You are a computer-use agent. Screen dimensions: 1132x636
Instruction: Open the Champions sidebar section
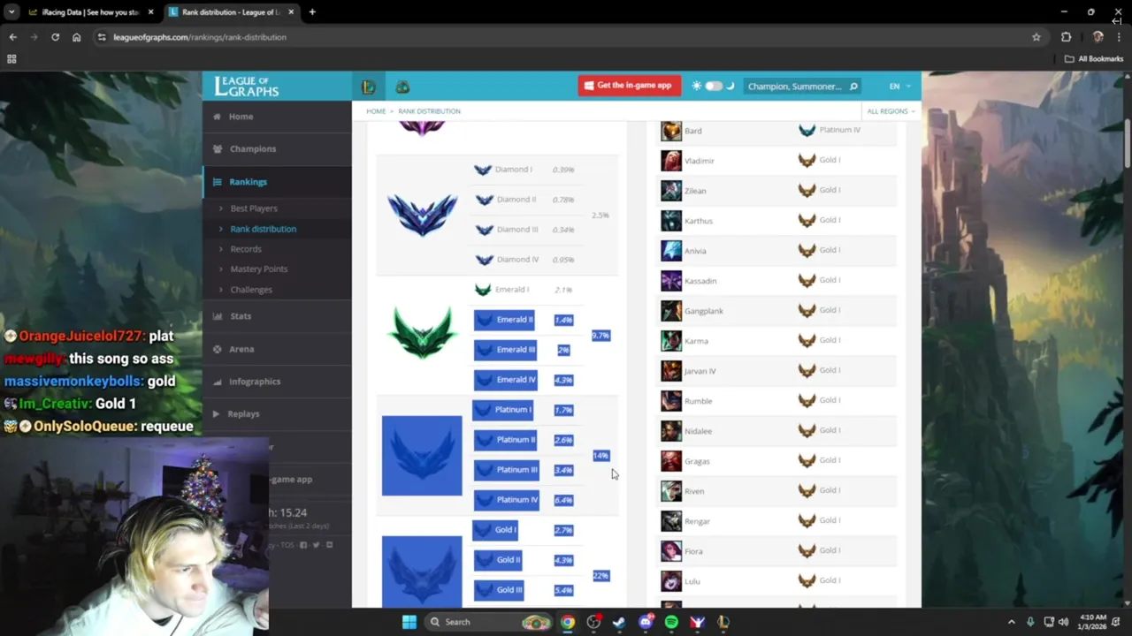pyautogui.click(x=277, y=148)
